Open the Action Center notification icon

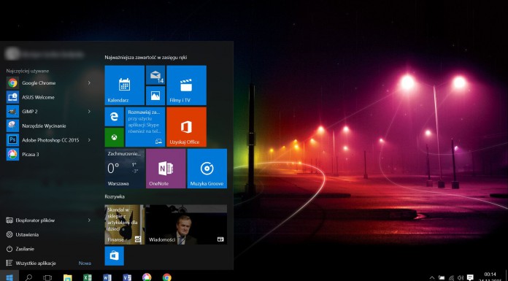(x=471, y=277)
